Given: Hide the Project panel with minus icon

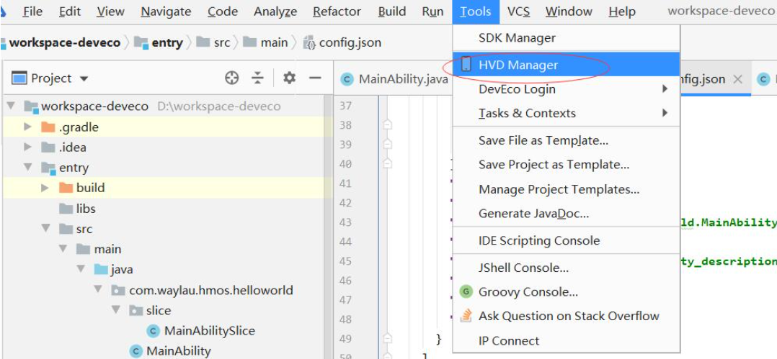Looking at the screenshot, I should 315,78.
